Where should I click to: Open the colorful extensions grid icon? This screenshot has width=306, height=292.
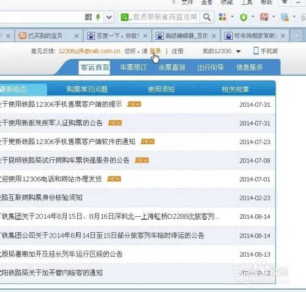point(222,17)
